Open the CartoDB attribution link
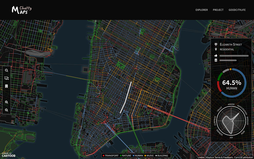 click(x=244, y=158)
